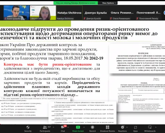Viewport: 165px width, 133px height.
Task: Expand the caret next to Participants
Action: [x=53, y=127]
